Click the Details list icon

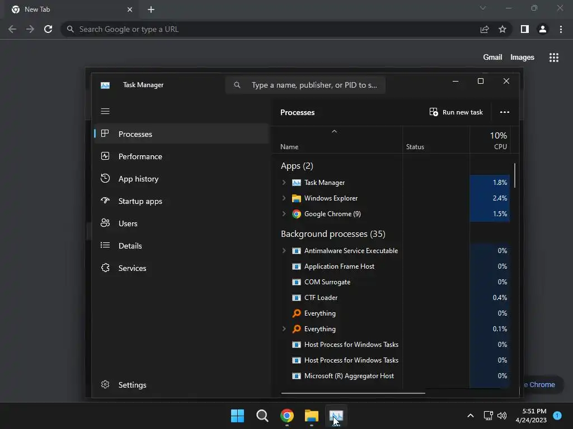105,245
